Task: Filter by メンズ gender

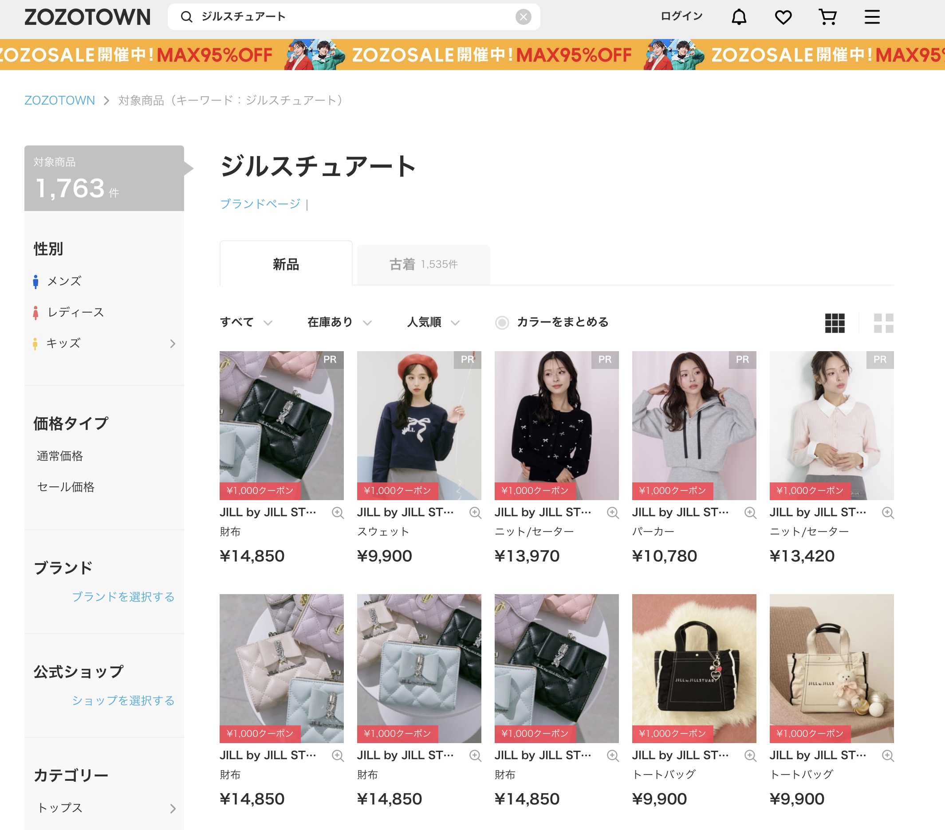Action: 64,281
